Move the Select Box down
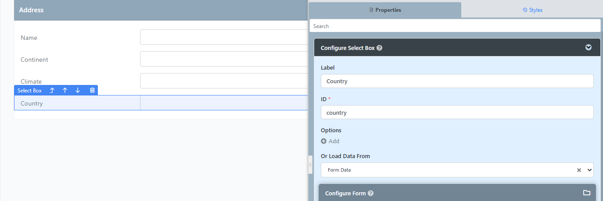This screenshot has width=603, height=201. coord(78,90)
